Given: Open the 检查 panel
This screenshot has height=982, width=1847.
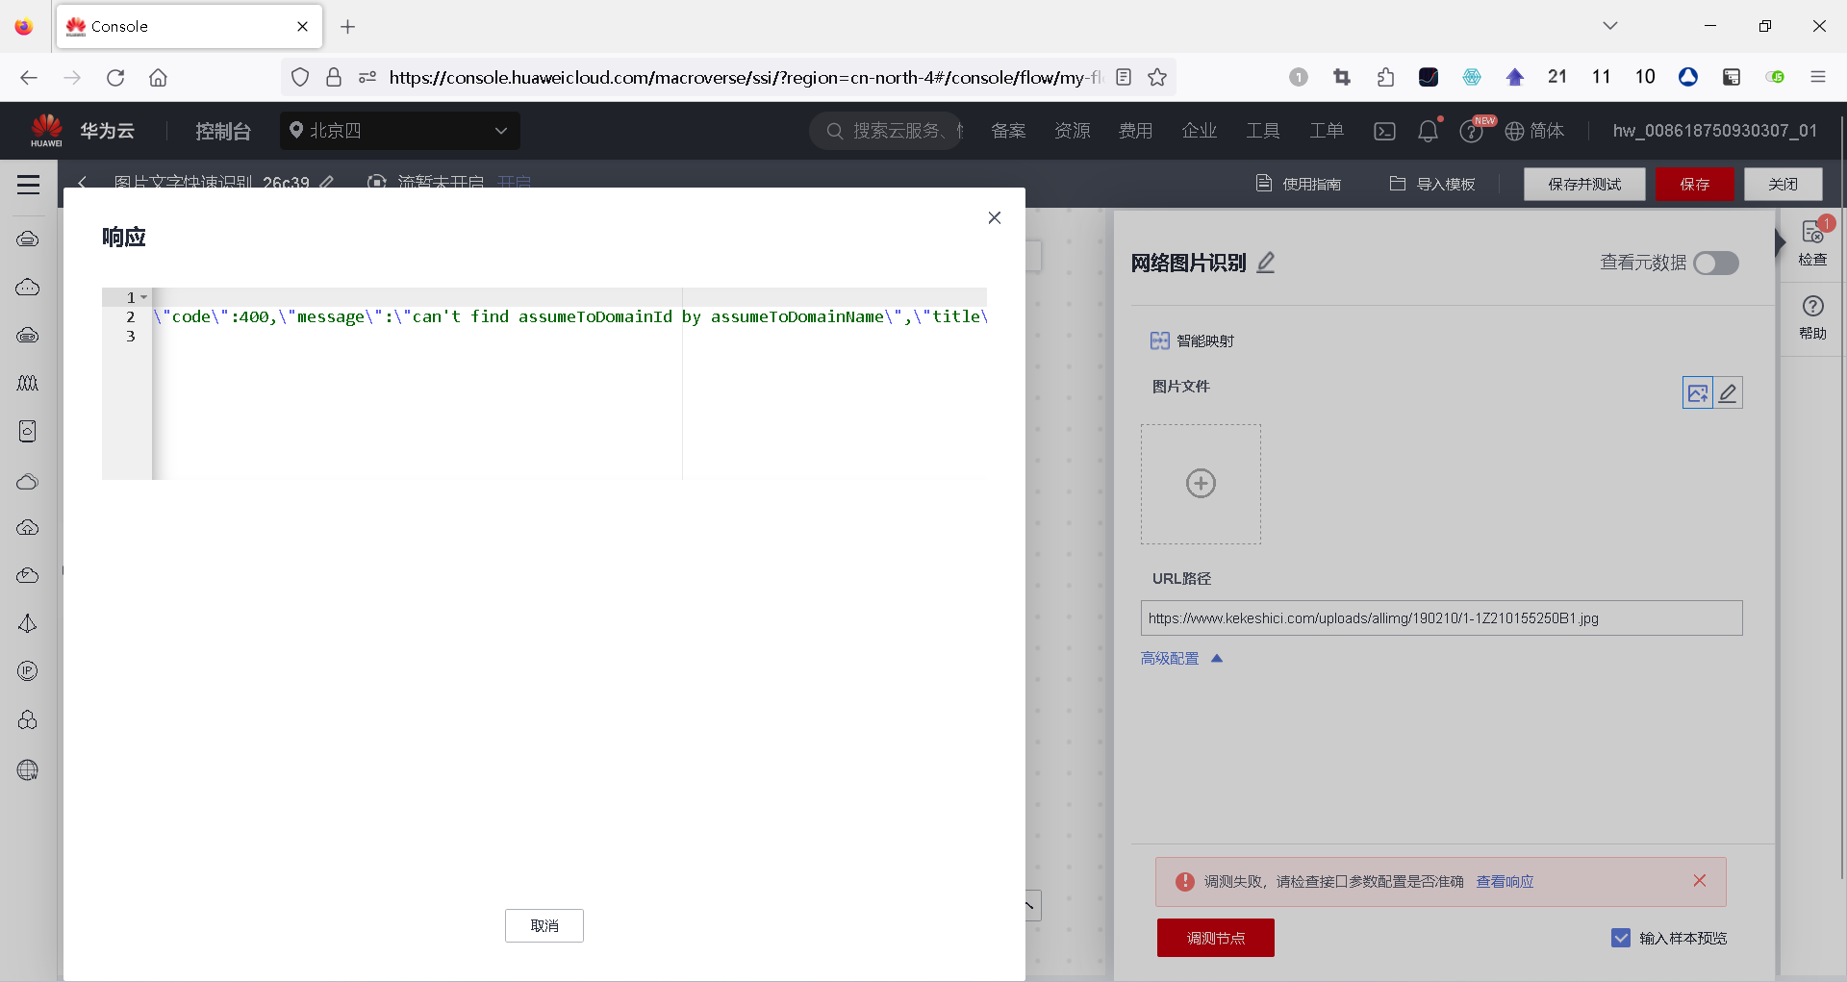Looking at the screenshot, I should tap(1812, 243).
